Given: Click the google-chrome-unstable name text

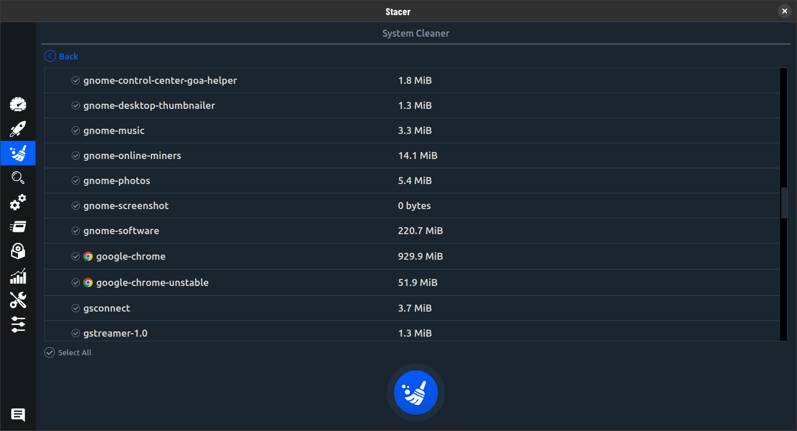Looking at the screenshot, I should (x=153, y=282).
